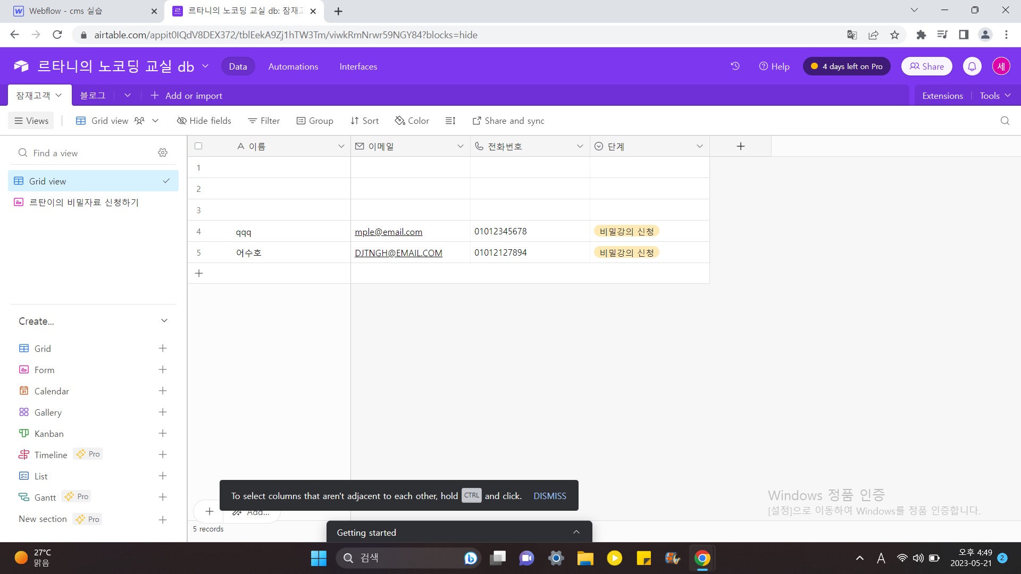Click the Share button
Image resolution: width=1021 pixels, height=574 pixels.
pos(926,66)
